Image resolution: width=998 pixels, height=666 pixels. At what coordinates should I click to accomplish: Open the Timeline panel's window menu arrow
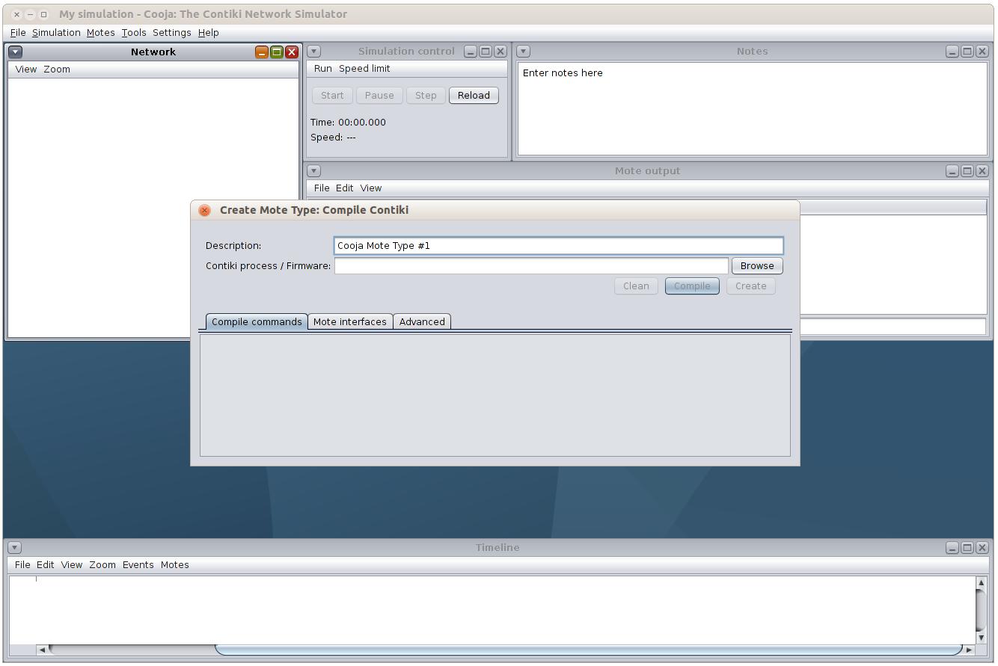(15, 548)
